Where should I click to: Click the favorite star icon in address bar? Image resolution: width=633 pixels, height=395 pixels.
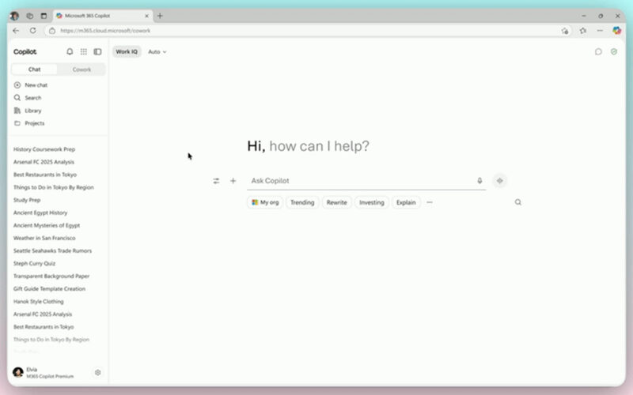[565, 31]
